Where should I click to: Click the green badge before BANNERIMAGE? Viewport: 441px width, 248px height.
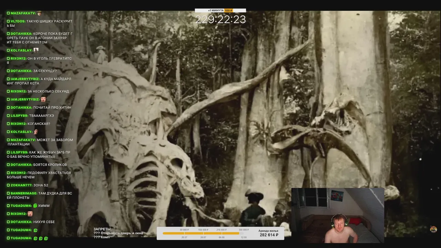pos(8,194)
